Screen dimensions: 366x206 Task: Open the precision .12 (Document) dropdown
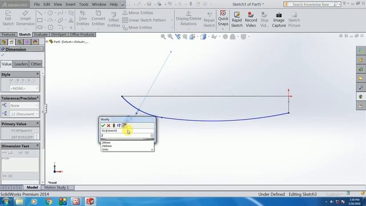24,114
